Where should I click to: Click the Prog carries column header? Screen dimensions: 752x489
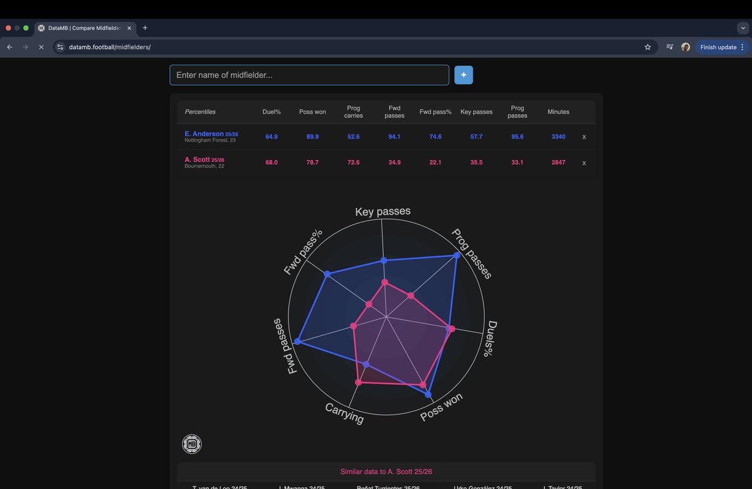coord(354,112)
